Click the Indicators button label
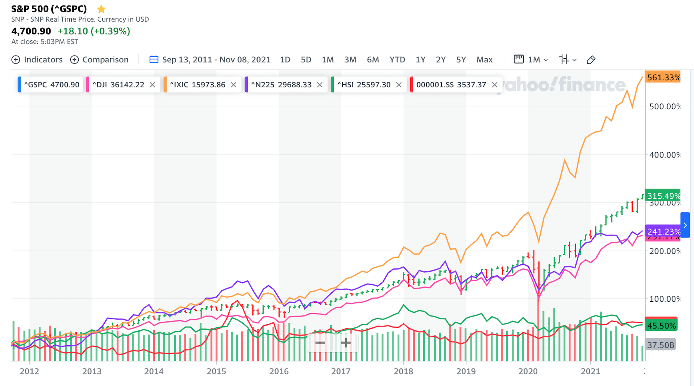 pos(43,60)
